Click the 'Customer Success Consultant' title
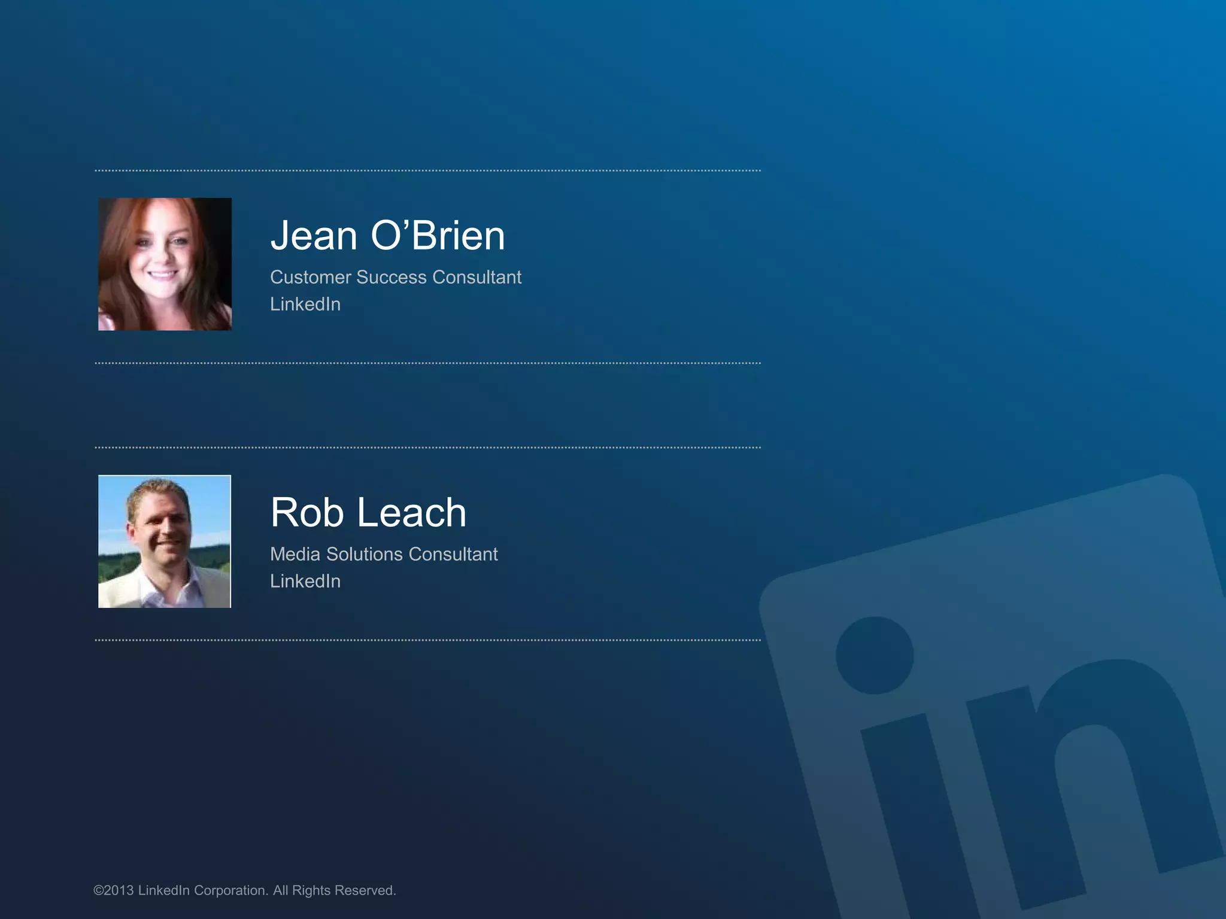This screenshot has height=919, width=1226. pos(396,277)
